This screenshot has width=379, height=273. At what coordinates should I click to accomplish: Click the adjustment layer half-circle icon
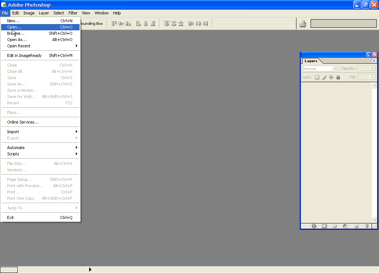click(345, 226)
